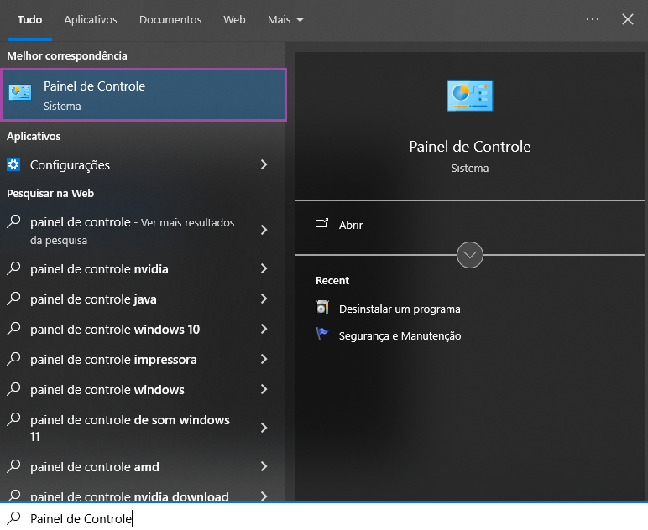
Task: Open the Mais dropdown menu
Action: pos(285,20)
